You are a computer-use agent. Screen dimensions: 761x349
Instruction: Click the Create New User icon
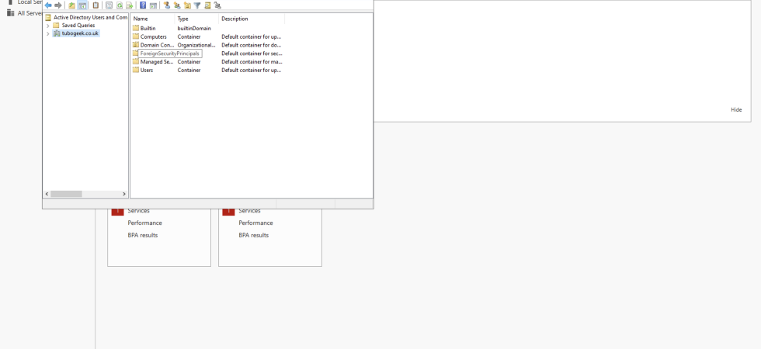[x=166, y=5]
